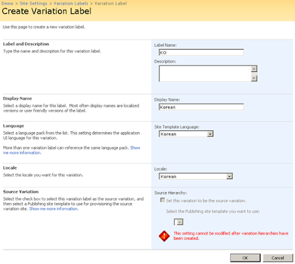
Task: Click the red warning diamond icon
Action: tap(164, 236)
